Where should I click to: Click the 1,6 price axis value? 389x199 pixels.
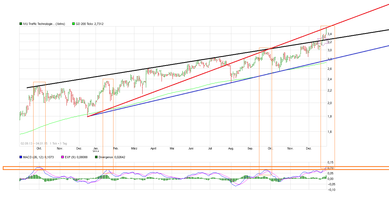pyautogui.click(x=329, y=132)
